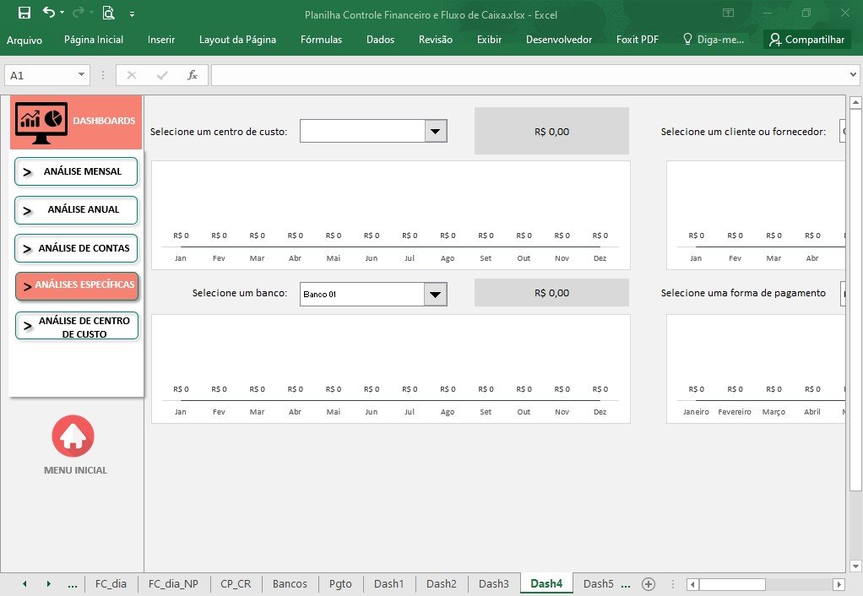Screen dimensions: 863x596
Task: Switch to Pgto sheet tab
Action: click(340, 584)
